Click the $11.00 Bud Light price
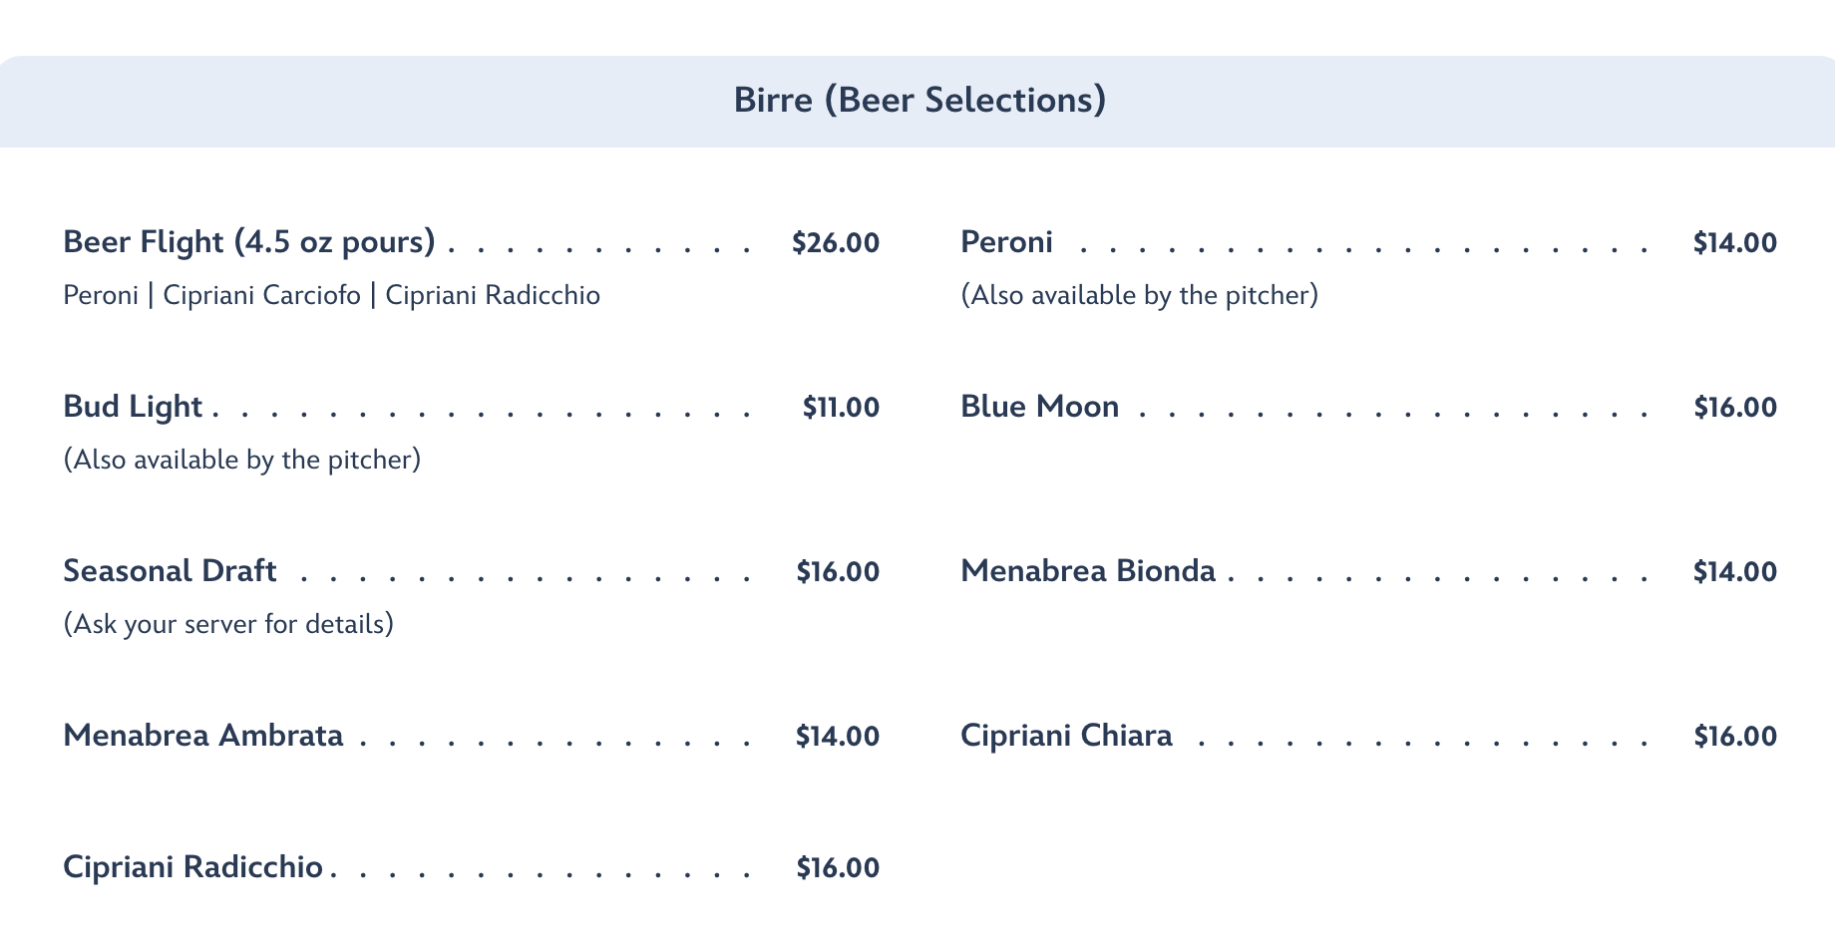1835x949 pixels. (x=841, y=408)
